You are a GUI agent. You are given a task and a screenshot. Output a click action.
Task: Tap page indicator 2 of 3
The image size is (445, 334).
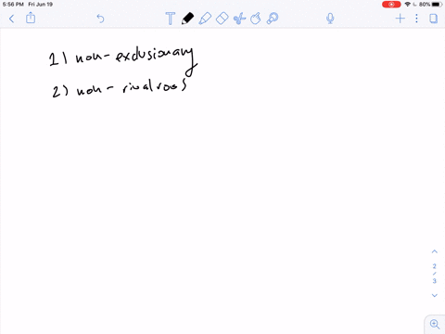point(435,274)
